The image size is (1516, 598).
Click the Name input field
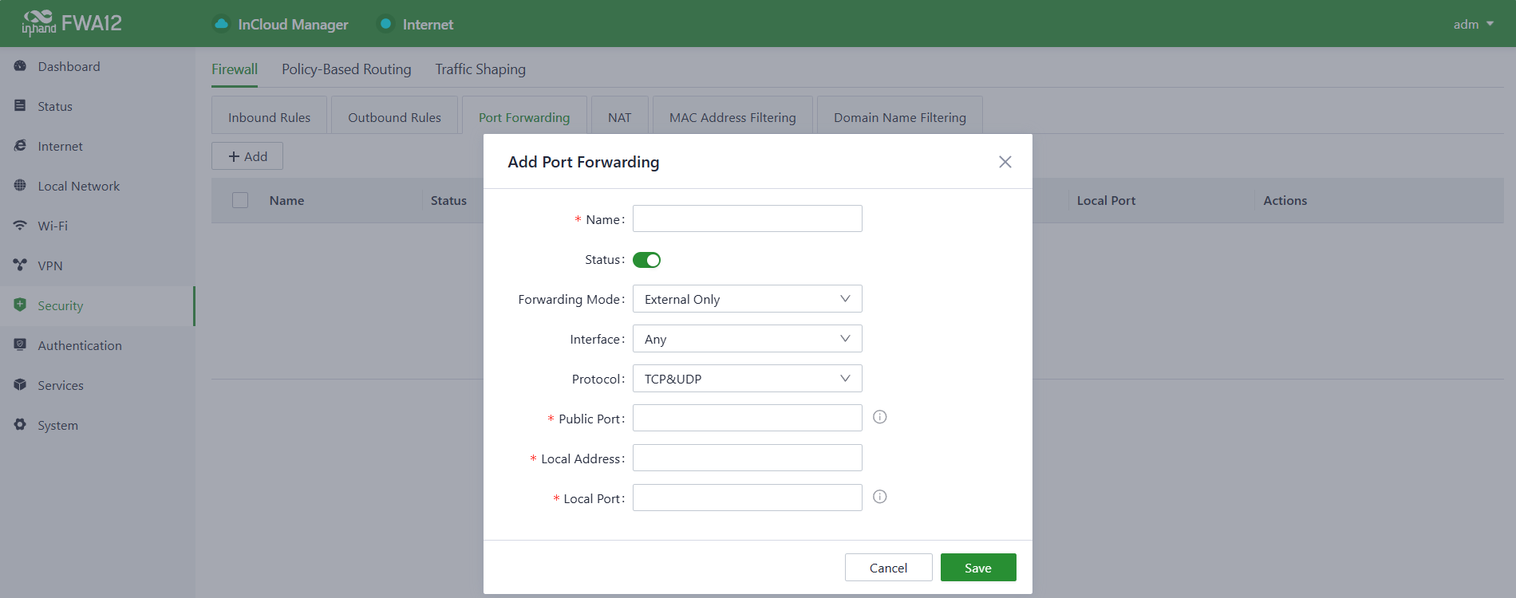pyautogui.click(x=747, y=218)
